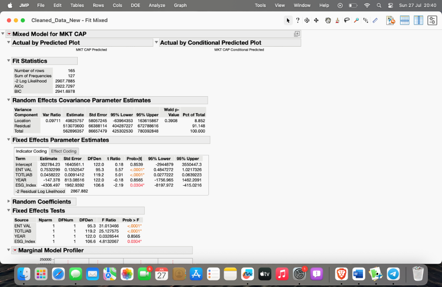This screenshot has height=287, width=442.
Task: Activate the help question mark tool
Action: click(x=297, y=20)
